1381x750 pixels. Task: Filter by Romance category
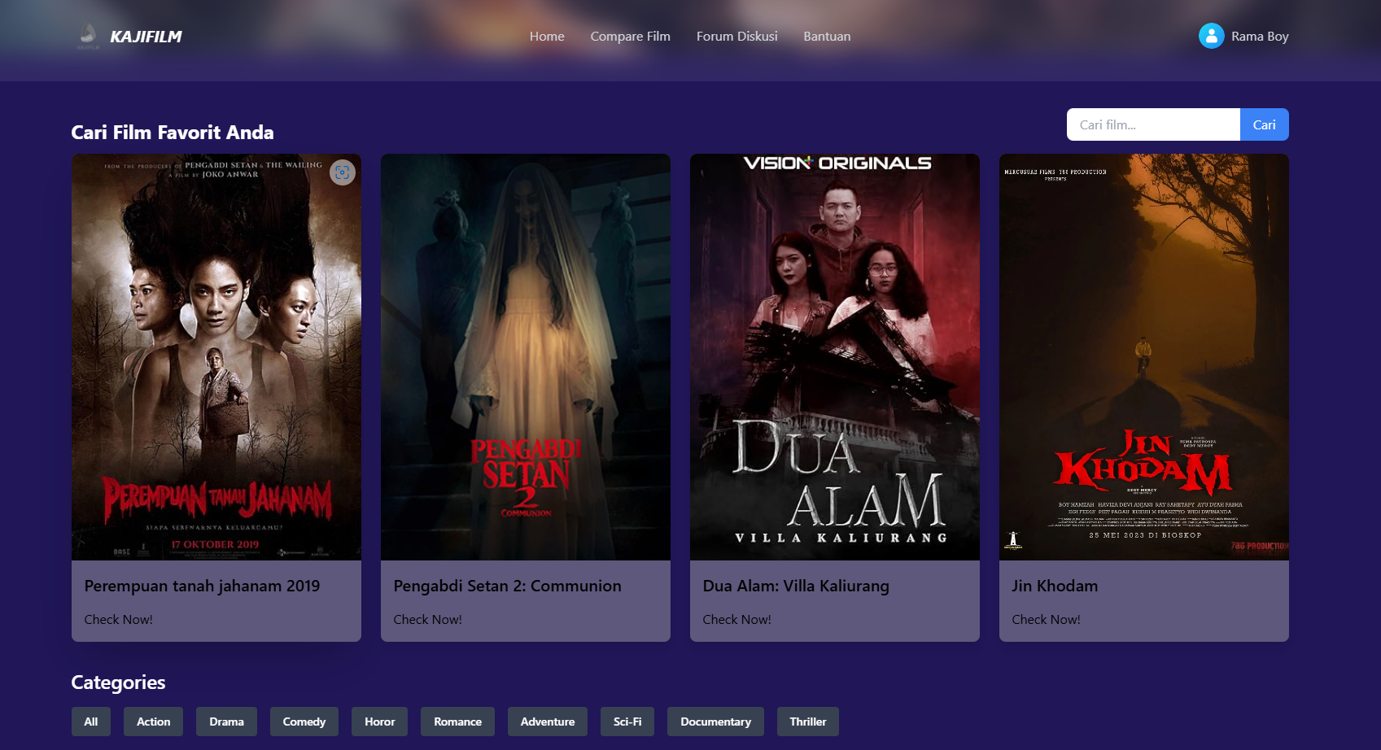pos(457,722)
